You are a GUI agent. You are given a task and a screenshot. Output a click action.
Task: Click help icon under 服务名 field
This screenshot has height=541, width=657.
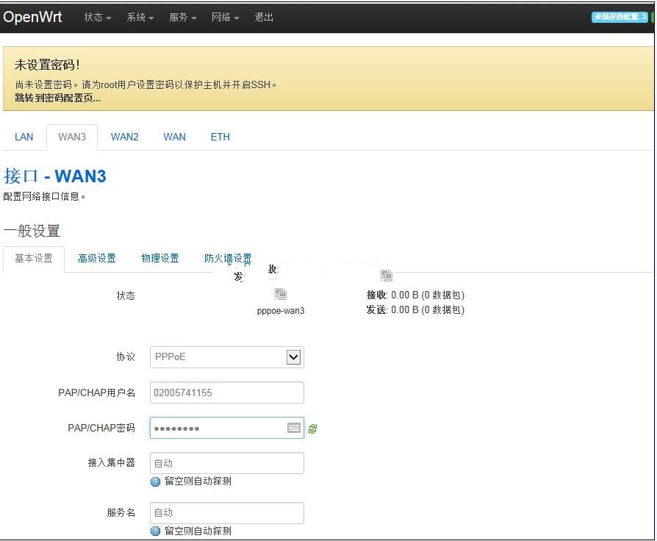pyautogui.click(x=155, y=531)
